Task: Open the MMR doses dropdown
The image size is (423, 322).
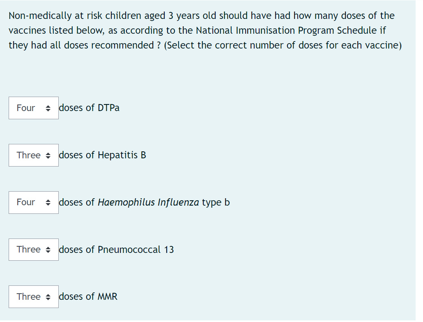Action: [x=34, y=297]
